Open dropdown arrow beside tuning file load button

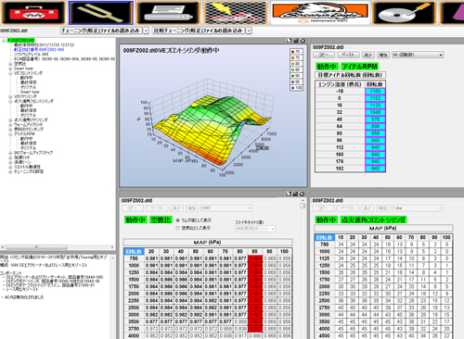tap(146, 31)
